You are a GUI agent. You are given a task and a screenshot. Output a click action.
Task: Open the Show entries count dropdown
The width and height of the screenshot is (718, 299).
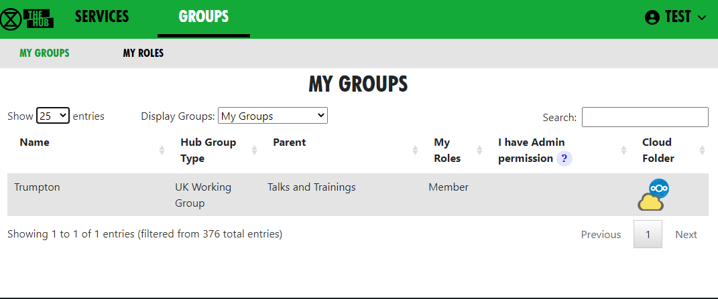(x=53, y=116)
